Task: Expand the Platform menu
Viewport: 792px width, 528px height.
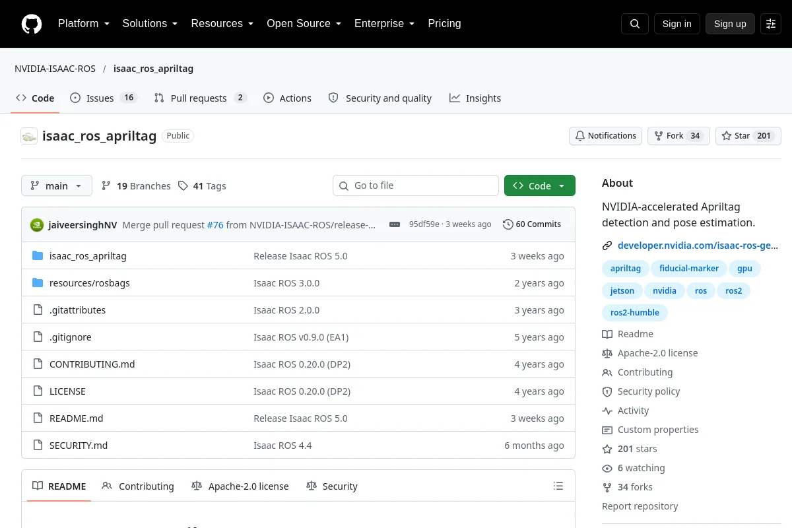Action: pyautogui.click(x=84, y=24)
